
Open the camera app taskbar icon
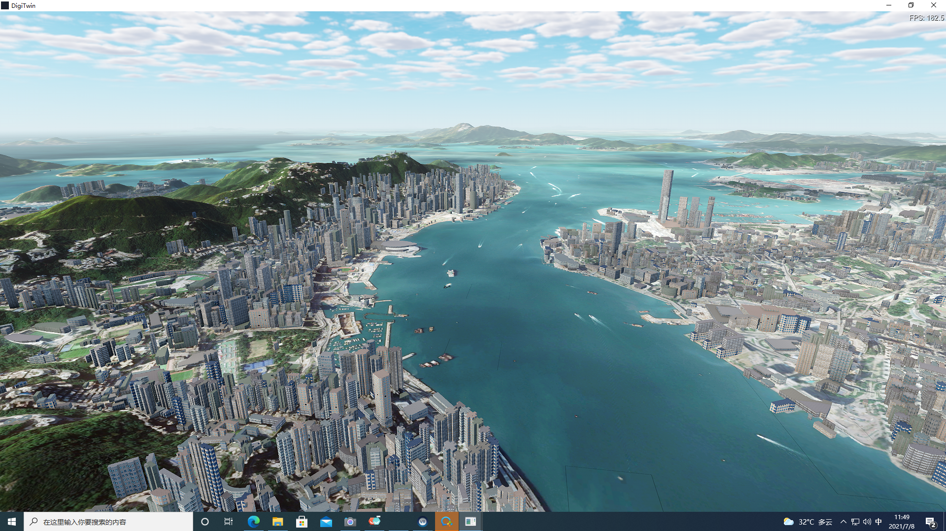(350, 522)
